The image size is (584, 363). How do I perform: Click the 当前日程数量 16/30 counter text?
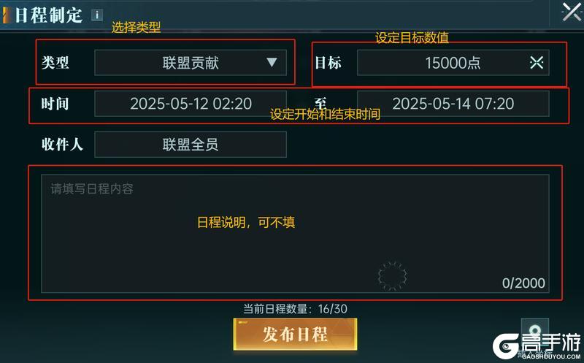point(295,309)
